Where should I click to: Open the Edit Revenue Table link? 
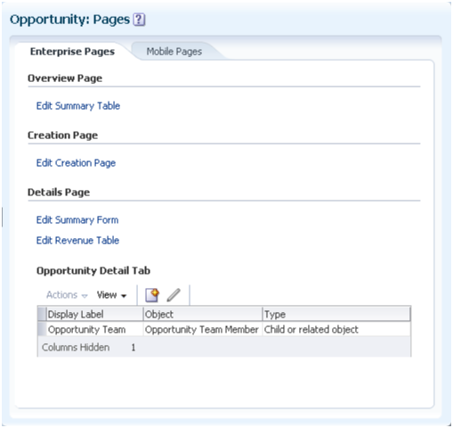coord(77,240)
